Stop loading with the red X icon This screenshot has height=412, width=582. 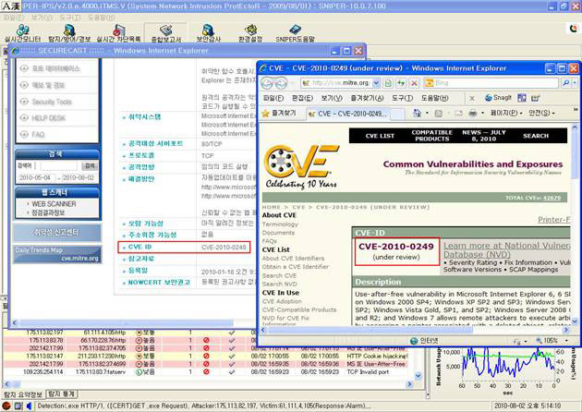tap(414, 83)
